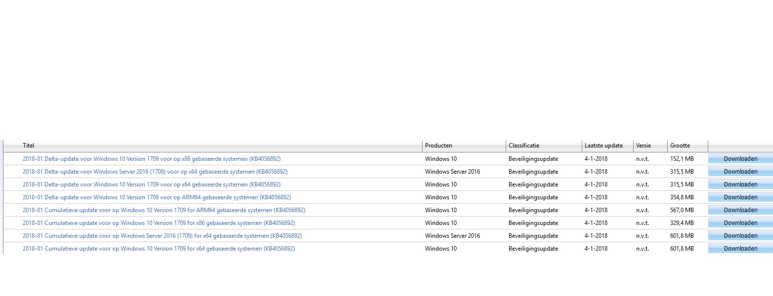
Task: Select the 354,8 MB size cell
Action: click(682, 197)
